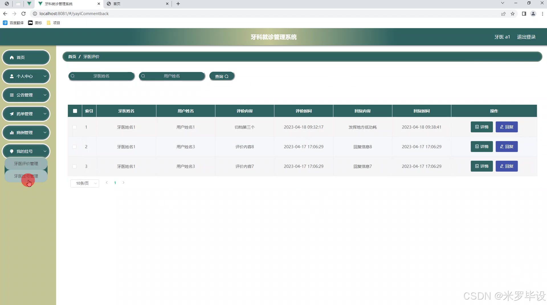
Task: Click the 牙医姓名 search field
Action: (101, 76)
